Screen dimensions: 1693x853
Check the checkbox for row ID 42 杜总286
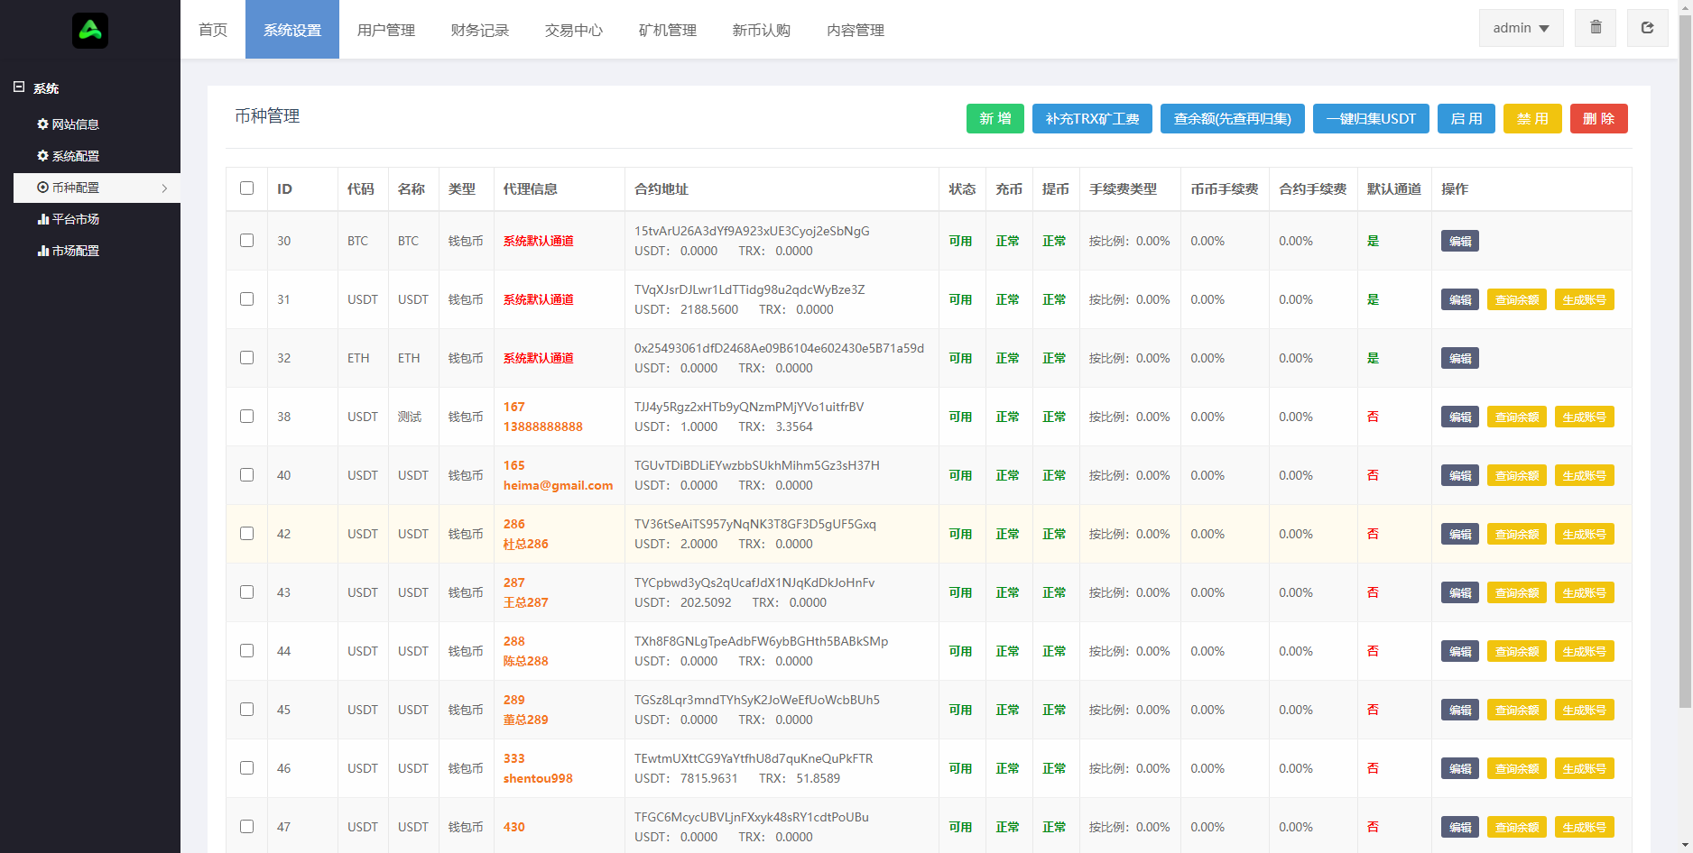pyautogui.click(x=246, y=533)
